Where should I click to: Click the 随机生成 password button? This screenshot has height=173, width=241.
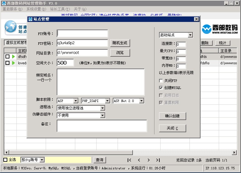tap(120, 43)
